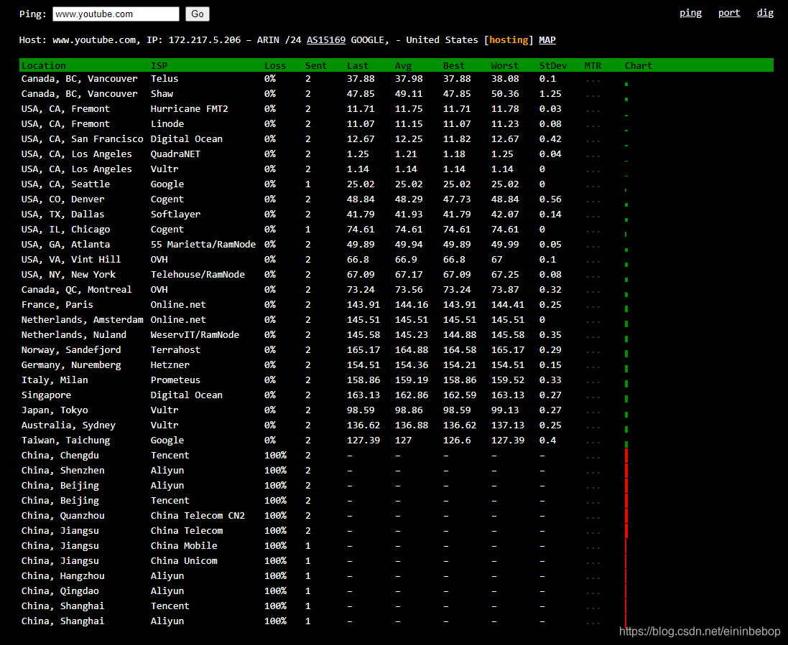Click the 'USA, IL, Chicago' location

click(66, 230)
